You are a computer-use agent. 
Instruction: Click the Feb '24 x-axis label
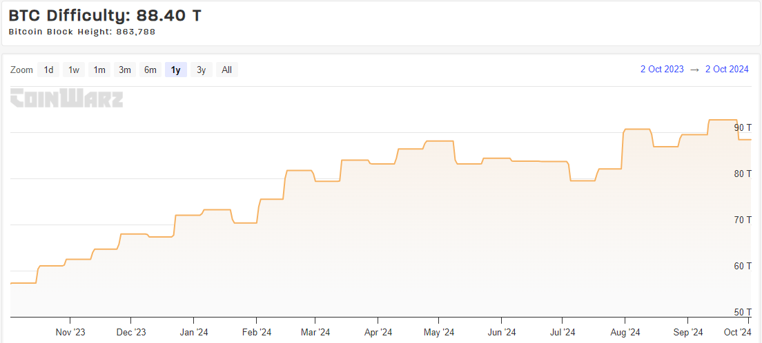[257, 333]
